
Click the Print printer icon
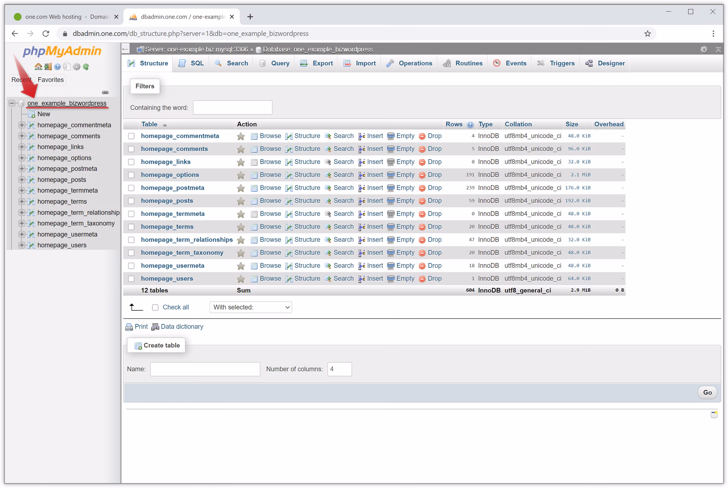pyautogui.click(x=129, y=327)
